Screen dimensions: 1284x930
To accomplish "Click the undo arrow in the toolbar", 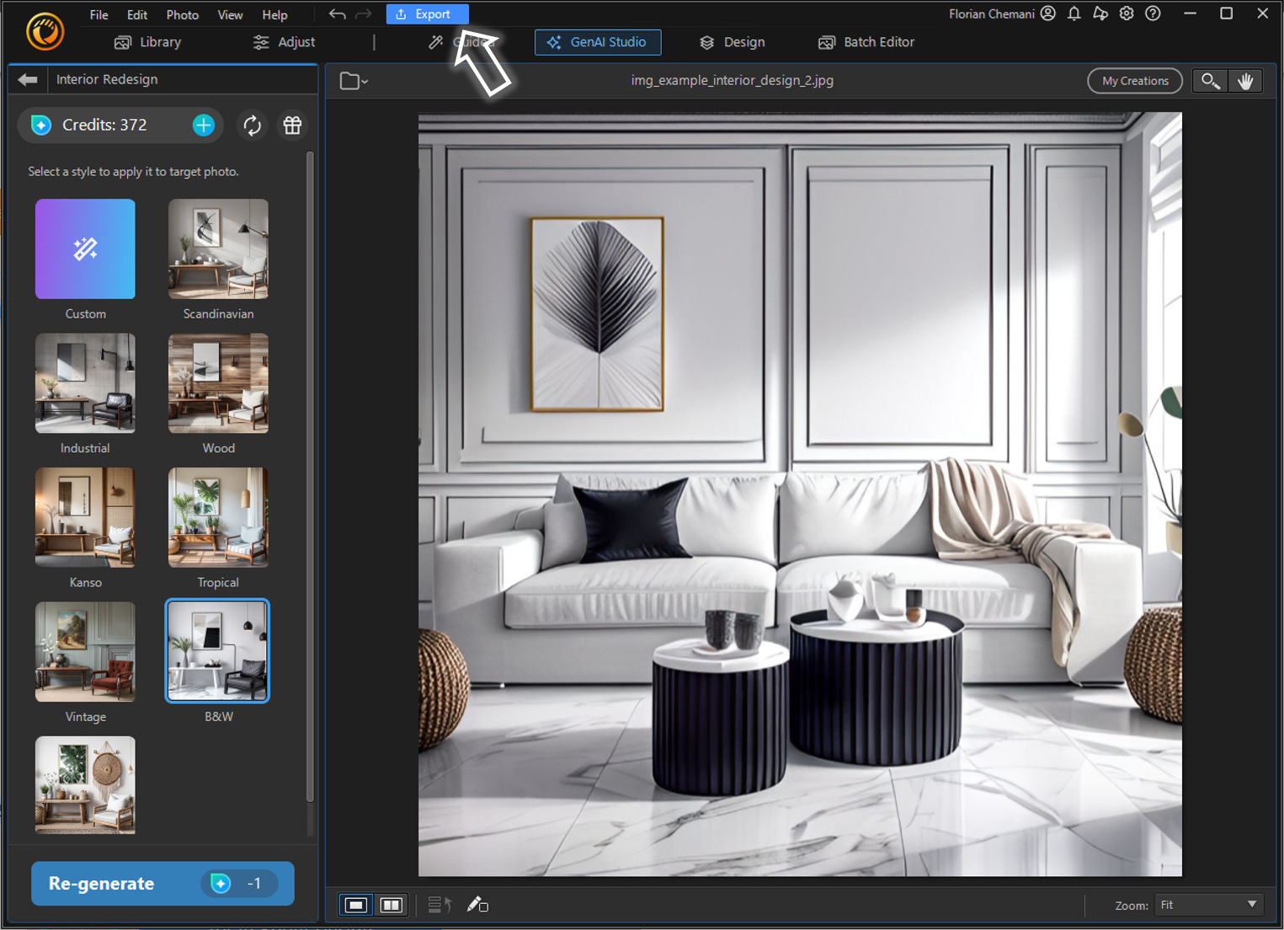I will point(337,13).
